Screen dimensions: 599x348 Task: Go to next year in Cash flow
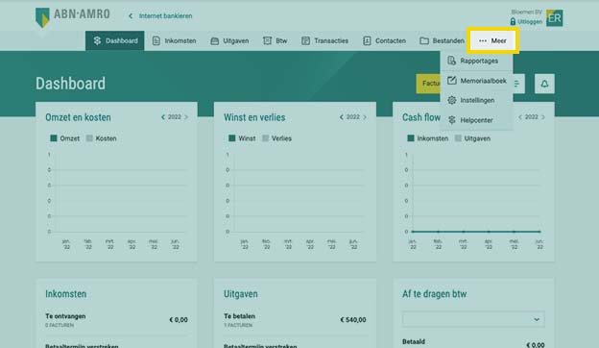point(543,117)
